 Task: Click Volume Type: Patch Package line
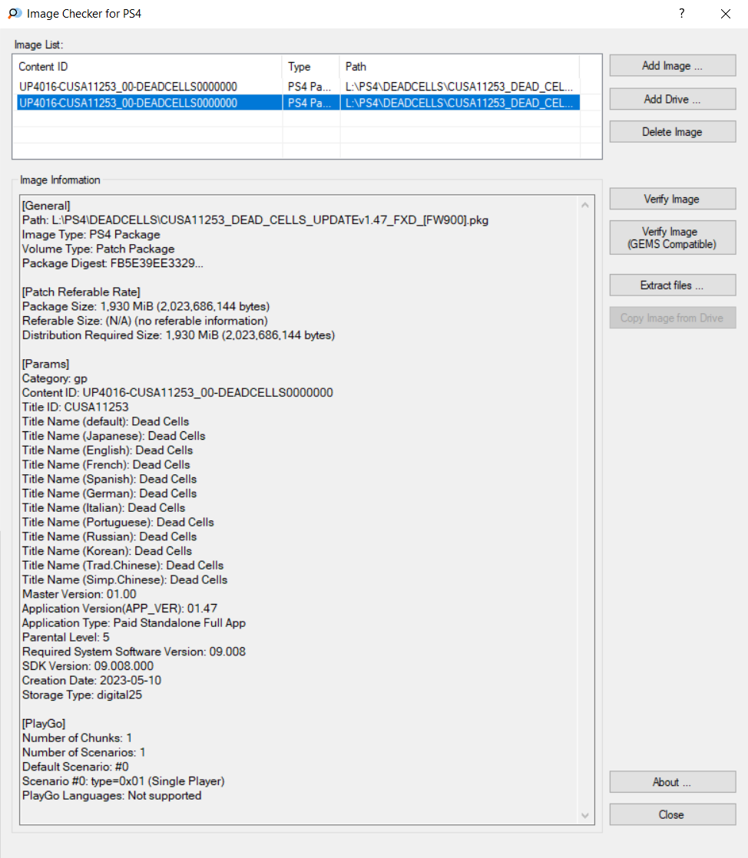click(98, 249)
